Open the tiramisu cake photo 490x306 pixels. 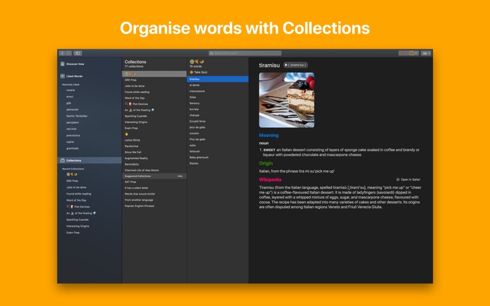pyautogui.click(x=287, y=100)
